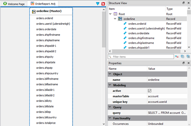Collapse the Query property group
The width and height of the screenshot is (191, 126).
[x=110, y=107]
